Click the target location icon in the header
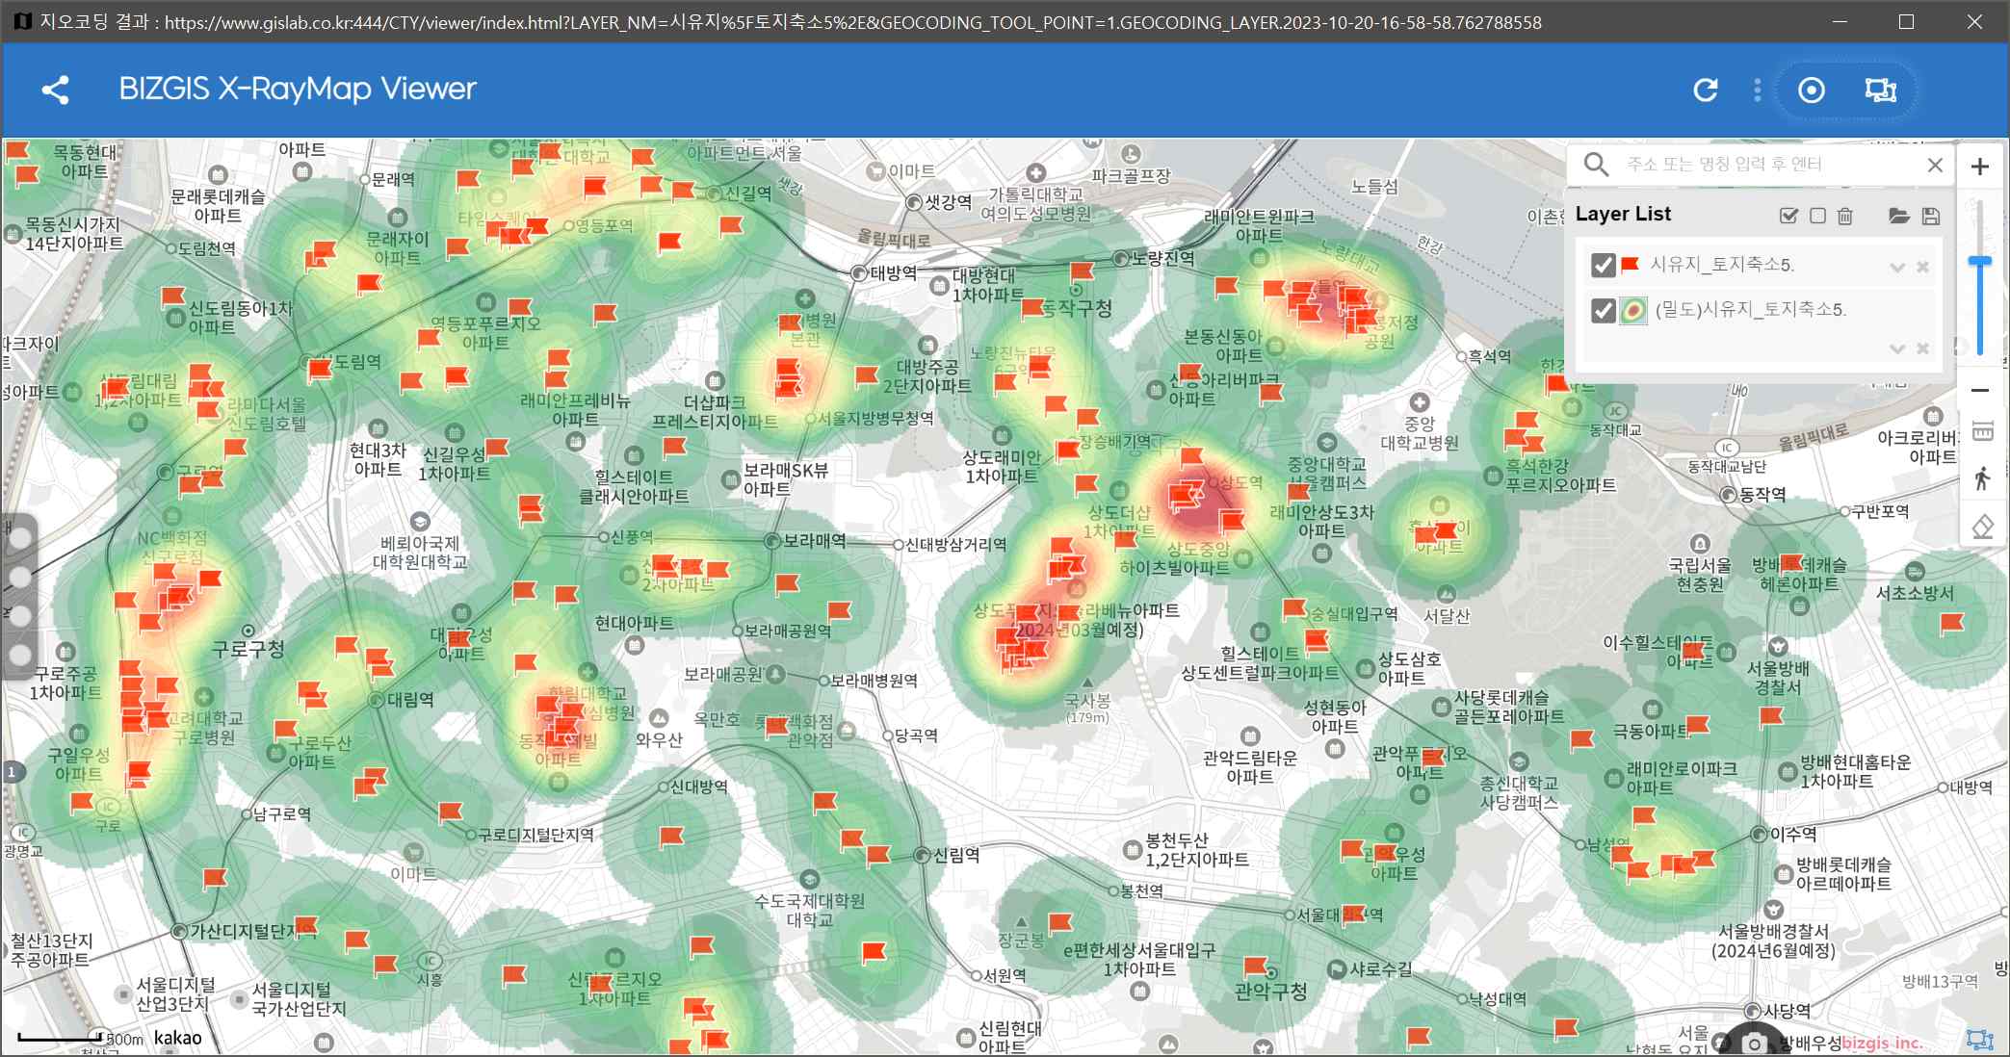The width and height of the screenshot is (2010, 1057). [1812, 90]
